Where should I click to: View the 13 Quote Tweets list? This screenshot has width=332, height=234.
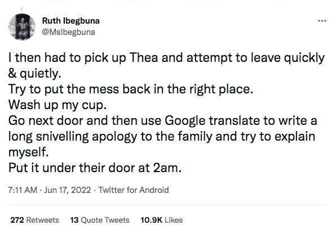pos(100,220)
